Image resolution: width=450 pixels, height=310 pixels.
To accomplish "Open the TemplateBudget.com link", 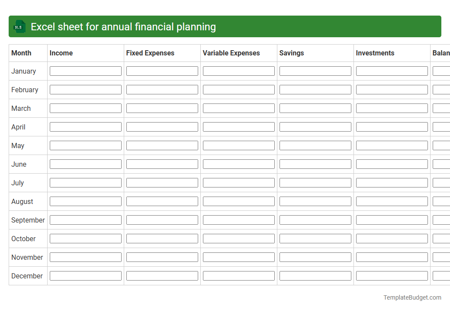I will tap(412, 297).
